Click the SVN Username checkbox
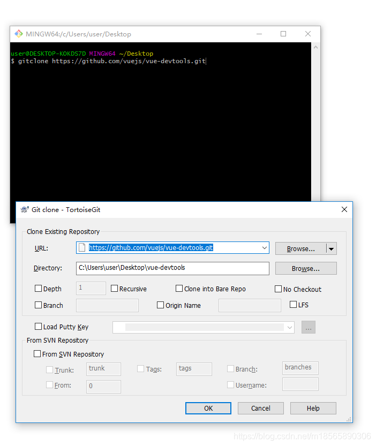 [x=230, y=384]
